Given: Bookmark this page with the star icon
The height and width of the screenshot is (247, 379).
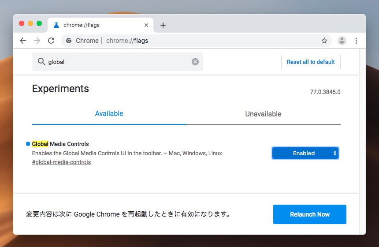Looking at the screenshot, I should [x=324, y=41].
